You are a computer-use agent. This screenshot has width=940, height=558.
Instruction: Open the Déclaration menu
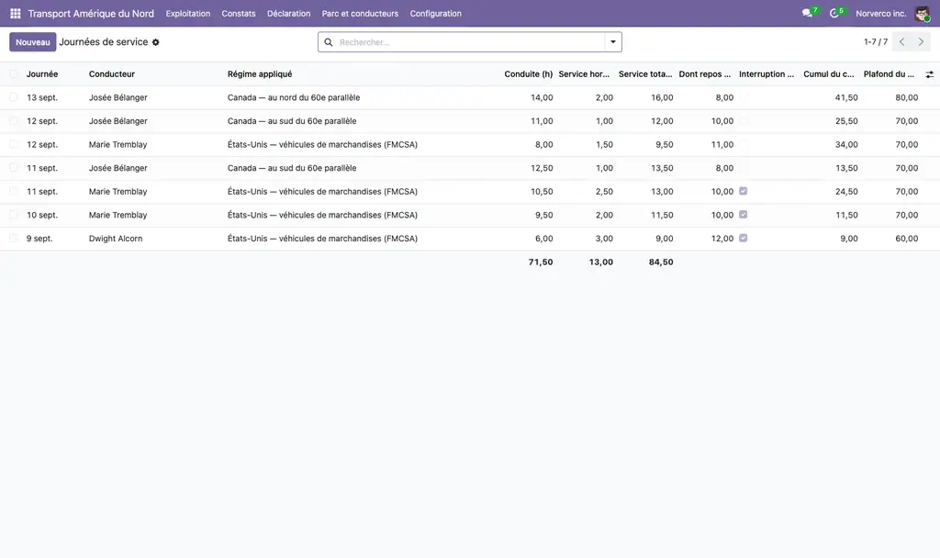tap(288, 13)
